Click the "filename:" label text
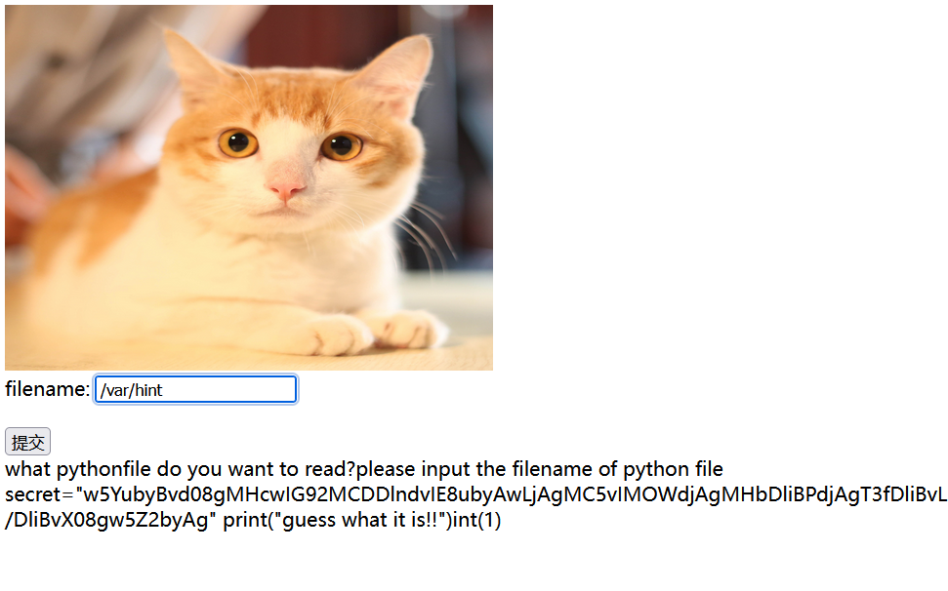 [47, 389]
